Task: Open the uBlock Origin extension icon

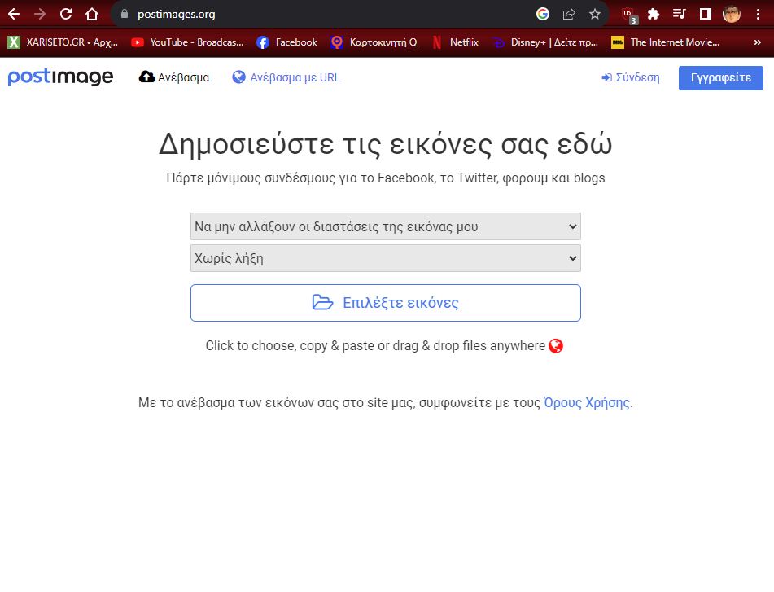Action: [x=629, y=15]
